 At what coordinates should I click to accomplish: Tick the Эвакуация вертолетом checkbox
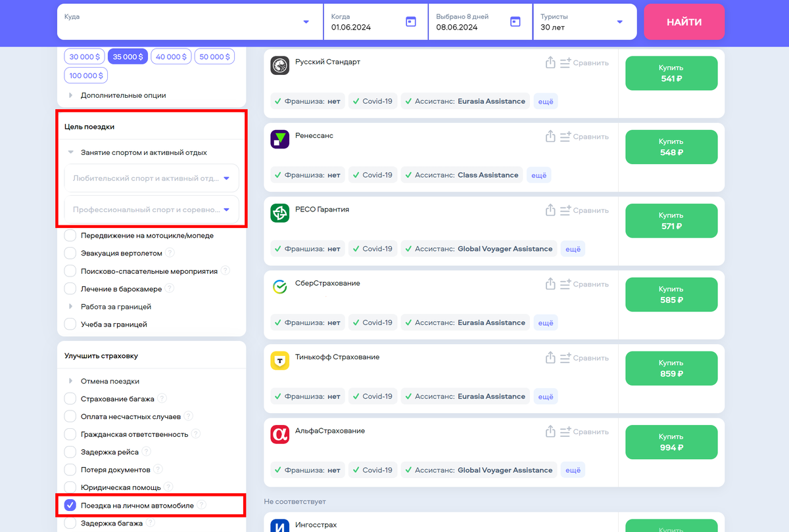(70, 253)
